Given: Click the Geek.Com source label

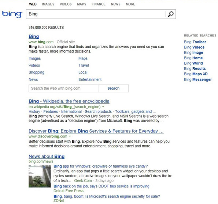Looking at the screenshot, I should pos(83,180).
